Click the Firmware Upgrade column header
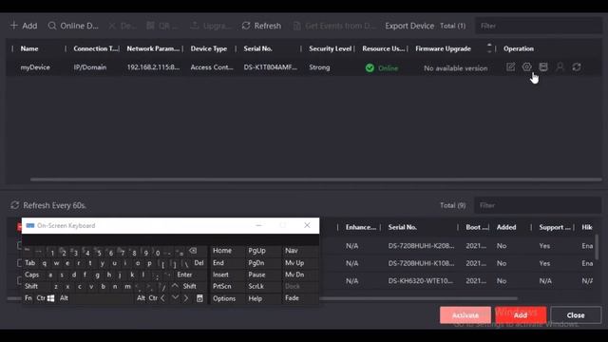 click(x=444, y=48)
